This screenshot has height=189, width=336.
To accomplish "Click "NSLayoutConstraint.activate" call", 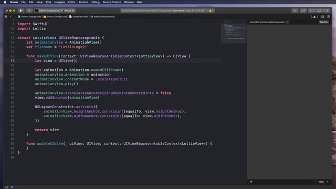I will point(64,107).
